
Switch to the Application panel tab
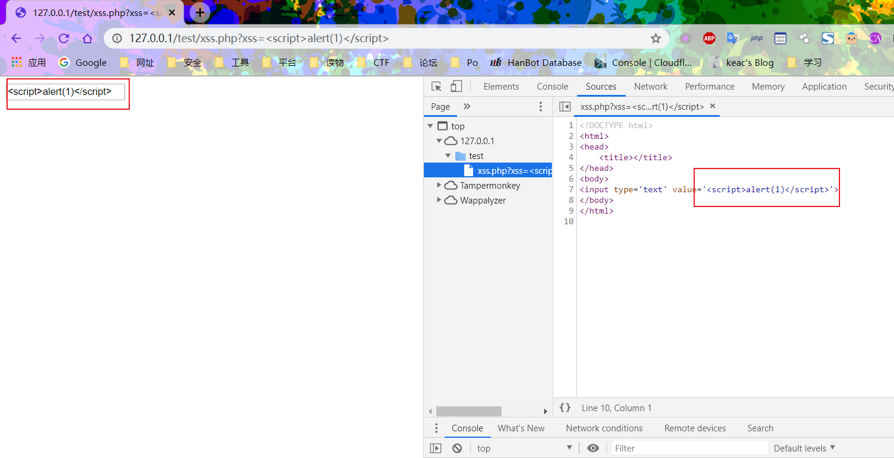click(x=824, y=87)
